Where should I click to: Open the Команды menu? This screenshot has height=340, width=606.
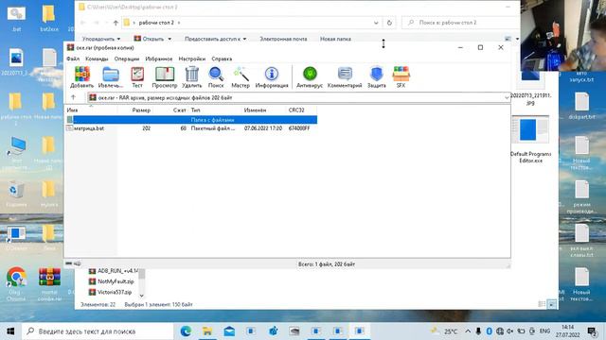point(97,59)
